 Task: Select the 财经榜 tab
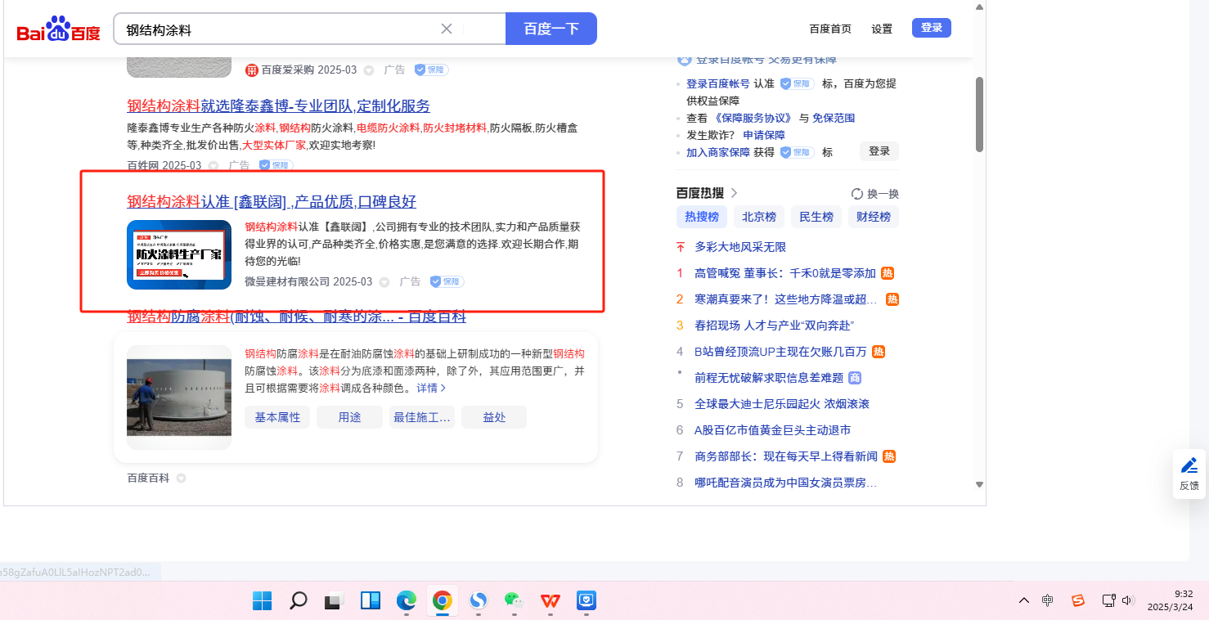(x=873, y=217)
